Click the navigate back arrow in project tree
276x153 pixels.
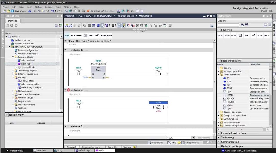coord(12,25)
